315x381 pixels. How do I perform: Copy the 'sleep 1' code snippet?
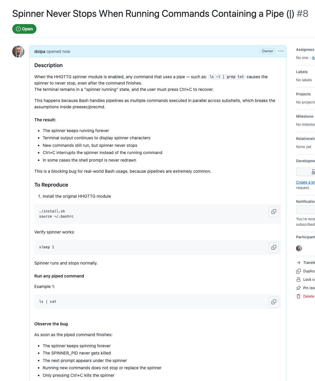pos(274,247)
